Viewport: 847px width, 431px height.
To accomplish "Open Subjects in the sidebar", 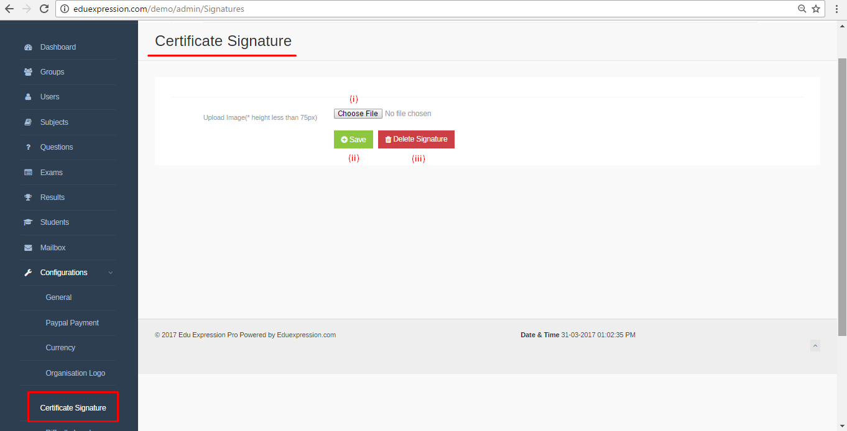I will pyautogui.click(x=54, y=122).
